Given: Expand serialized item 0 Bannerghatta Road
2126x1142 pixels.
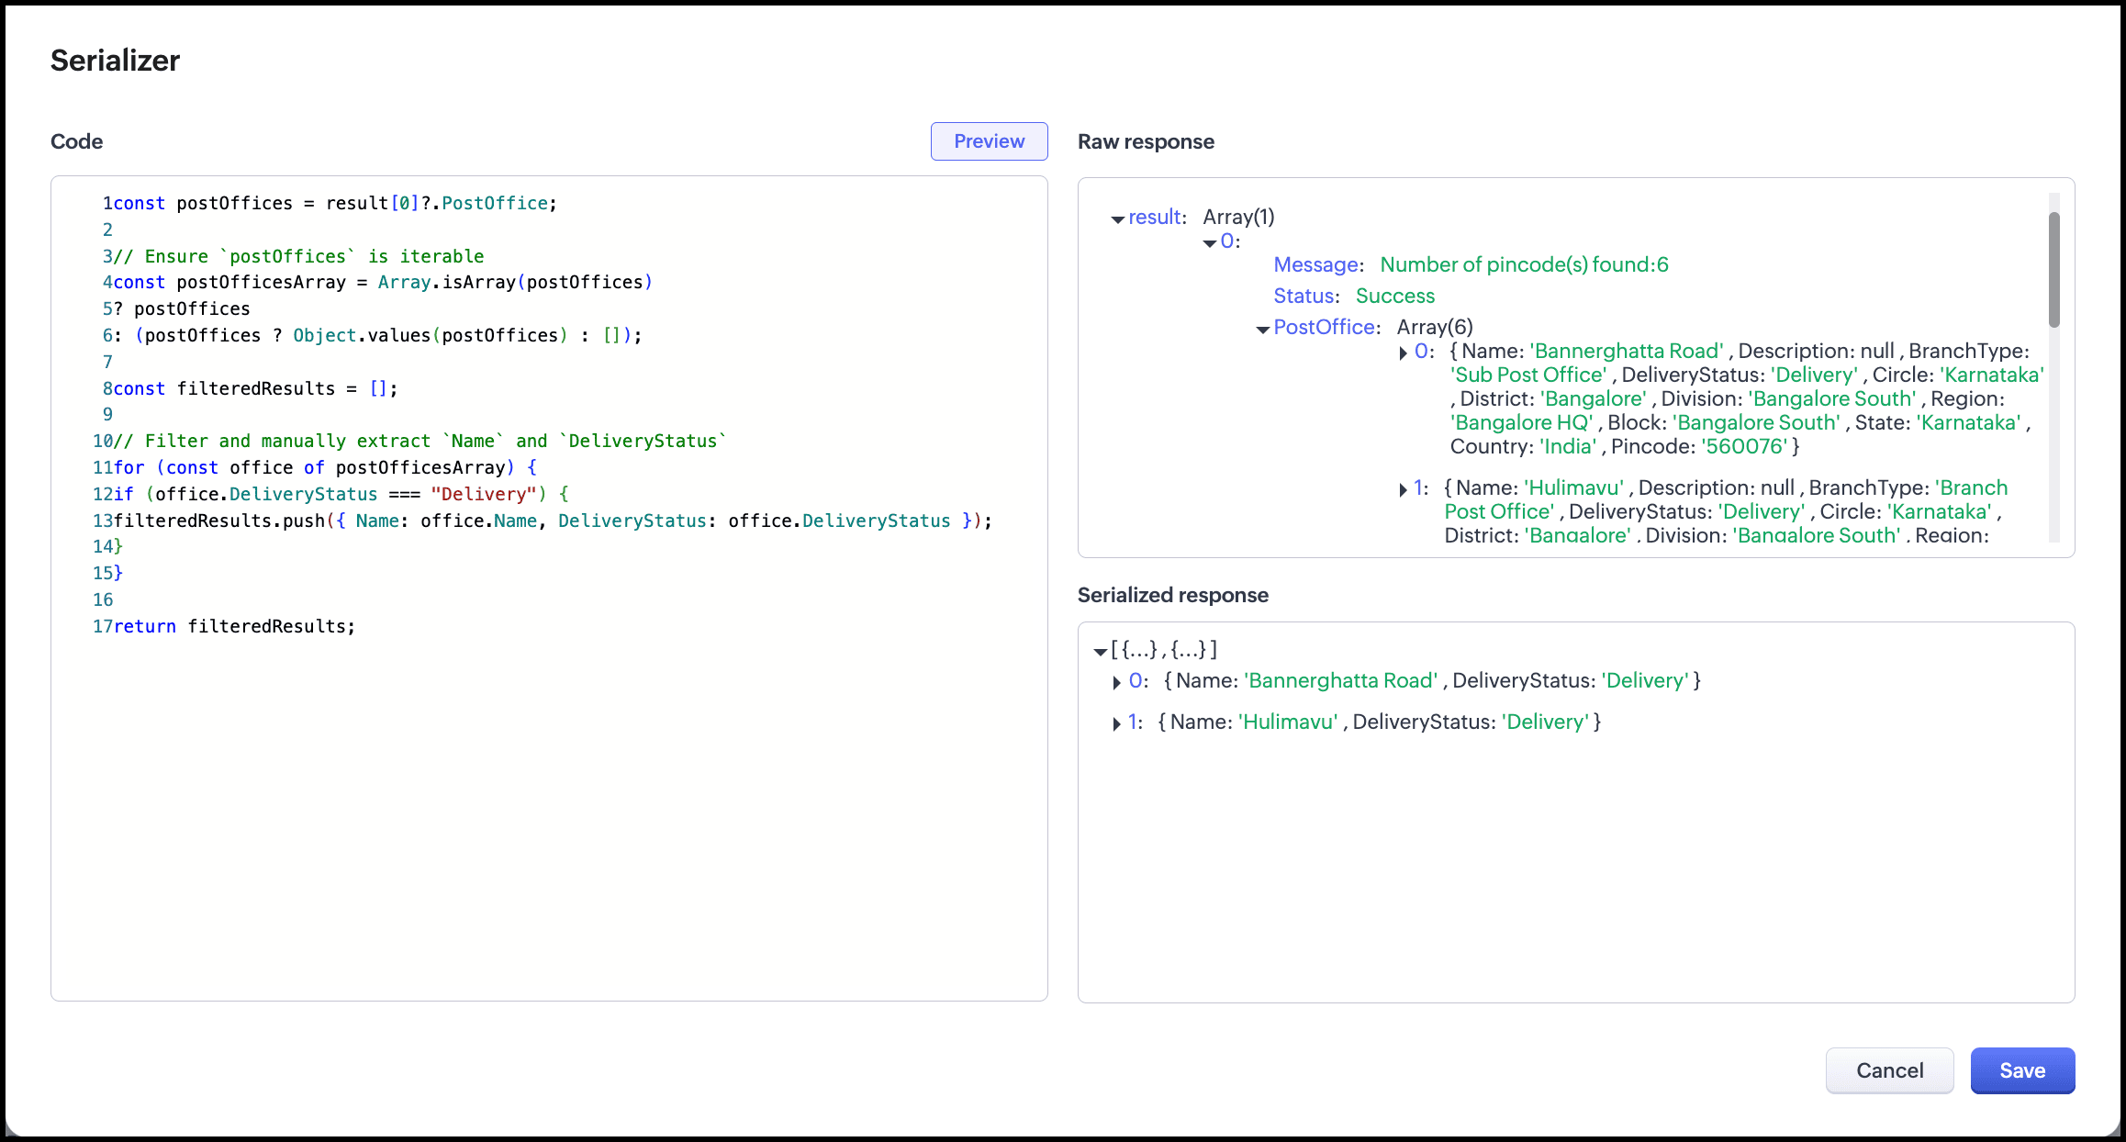Looking at the screenshot, I should (x=1116, y=683).
